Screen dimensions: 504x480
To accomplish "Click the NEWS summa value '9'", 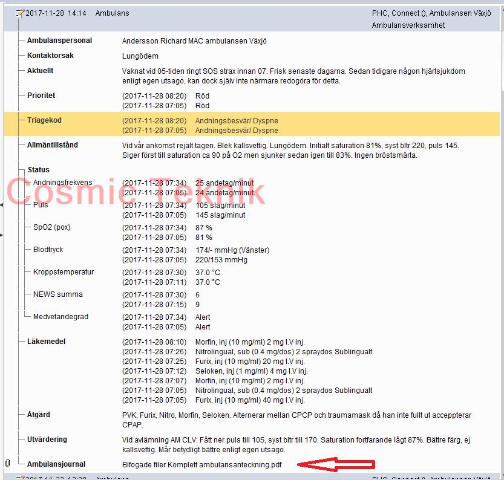I will [x=197, y=305].
